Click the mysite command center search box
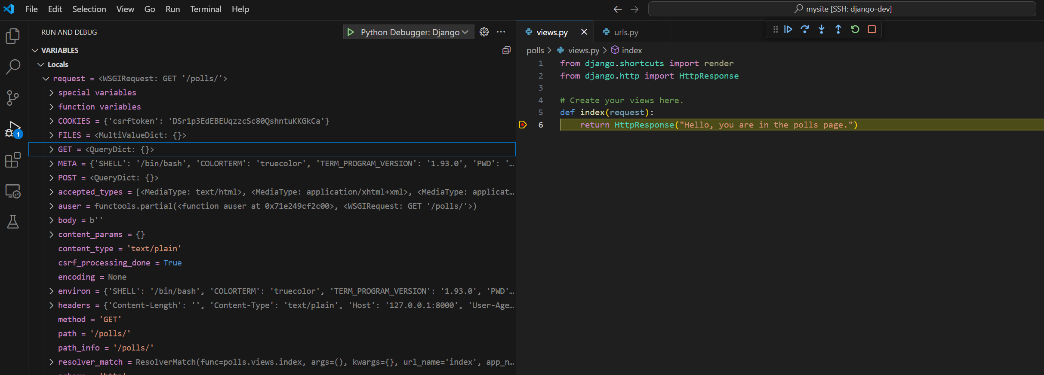 point(842,9)
